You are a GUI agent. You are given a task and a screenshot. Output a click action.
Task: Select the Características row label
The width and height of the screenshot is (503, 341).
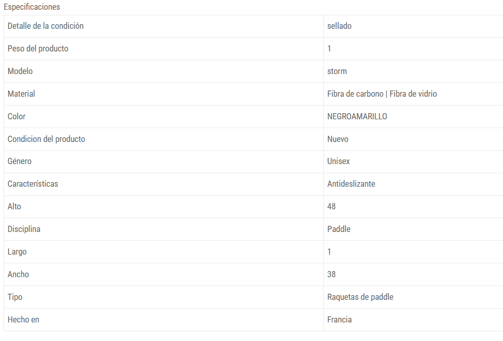(x=33, y=184)
